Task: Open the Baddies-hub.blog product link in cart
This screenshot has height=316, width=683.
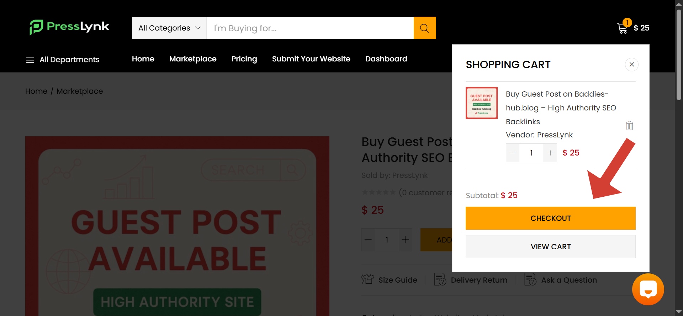Action: click(561, 108)
